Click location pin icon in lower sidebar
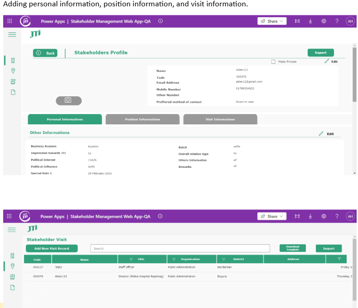 [x=13, y=266]
